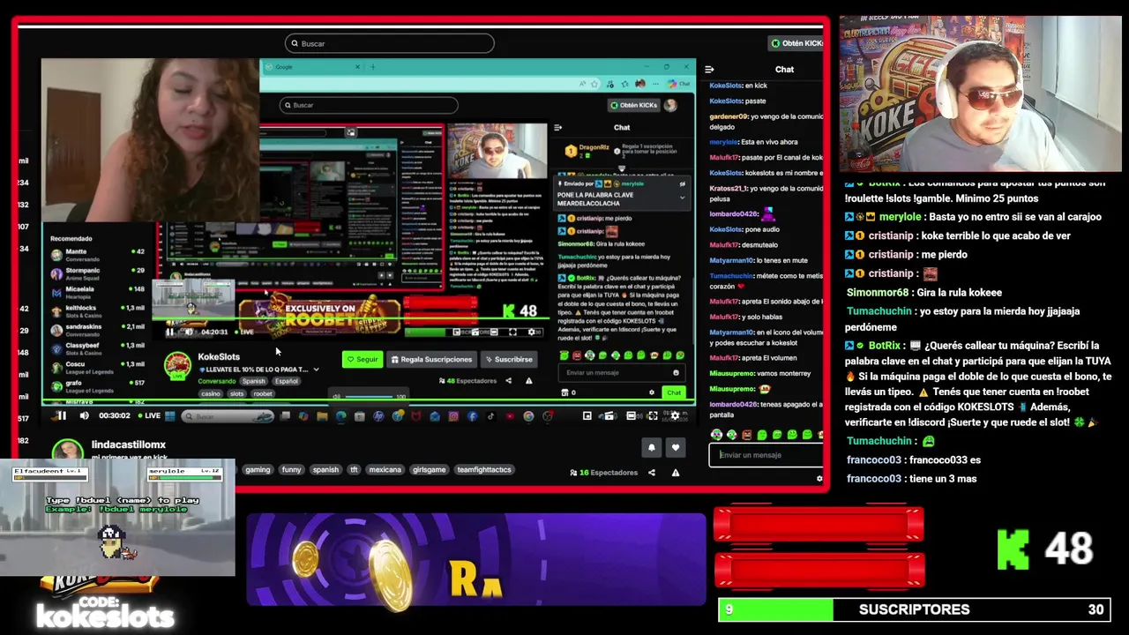Pause the lindacastillomx stream playback
Viewport: 1129px width, 635px height.
pos(61,416)
